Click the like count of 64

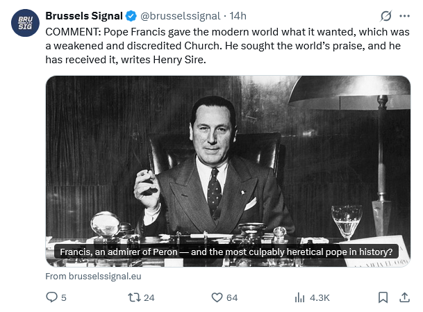point(232,297)
